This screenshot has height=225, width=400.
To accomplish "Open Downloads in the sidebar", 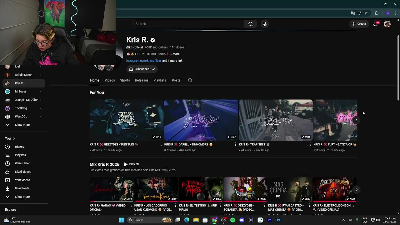I will (24, 188).
